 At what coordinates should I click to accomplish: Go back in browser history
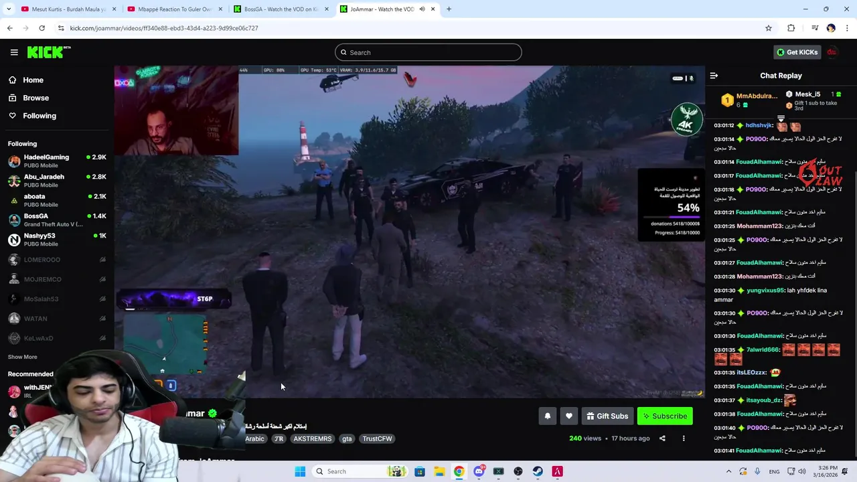tap(9, 28)
